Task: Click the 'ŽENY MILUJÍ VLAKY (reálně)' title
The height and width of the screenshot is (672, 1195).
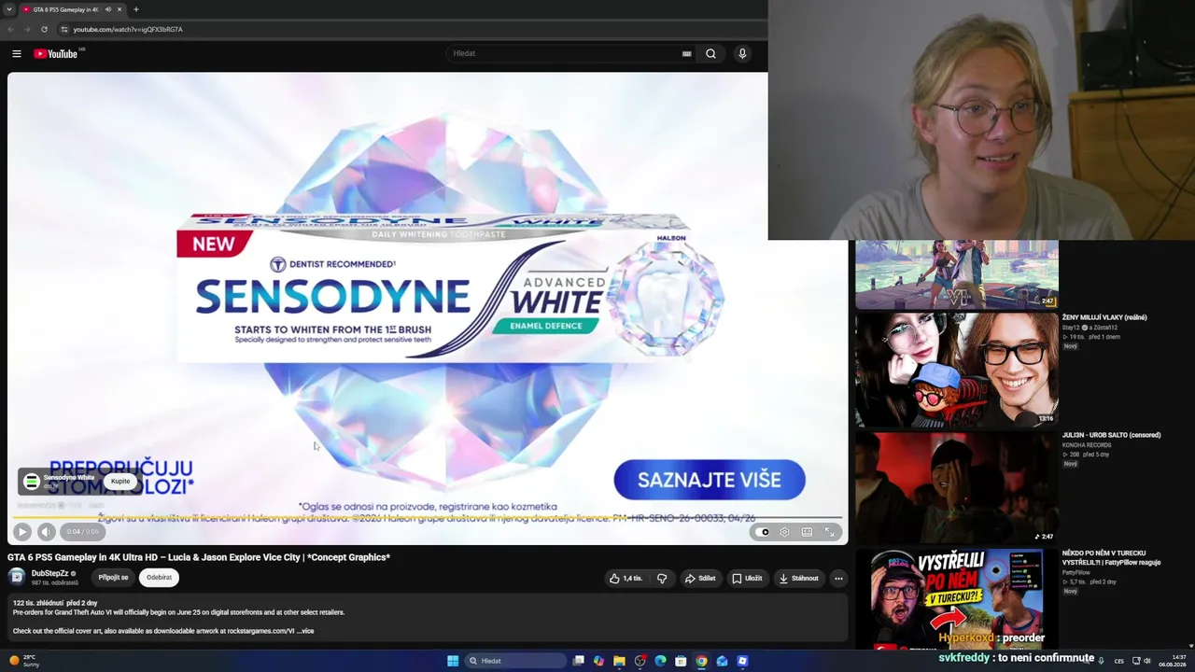Action: (1104, 317)
